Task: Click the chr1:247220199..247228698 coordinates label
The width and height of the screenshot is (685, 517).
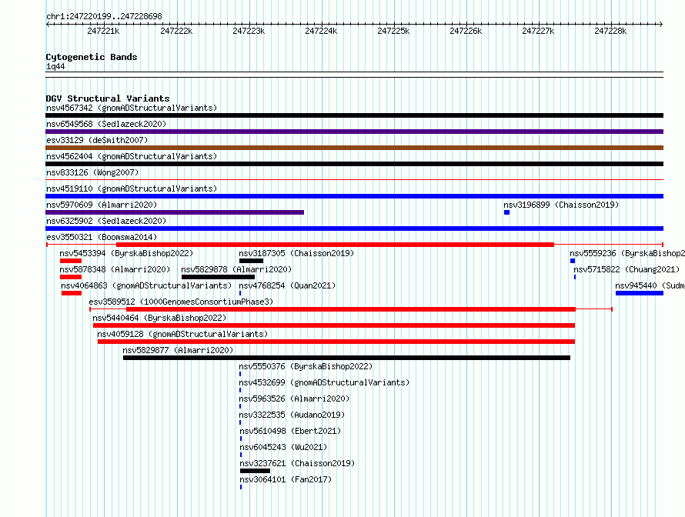Action: (104, 16)
